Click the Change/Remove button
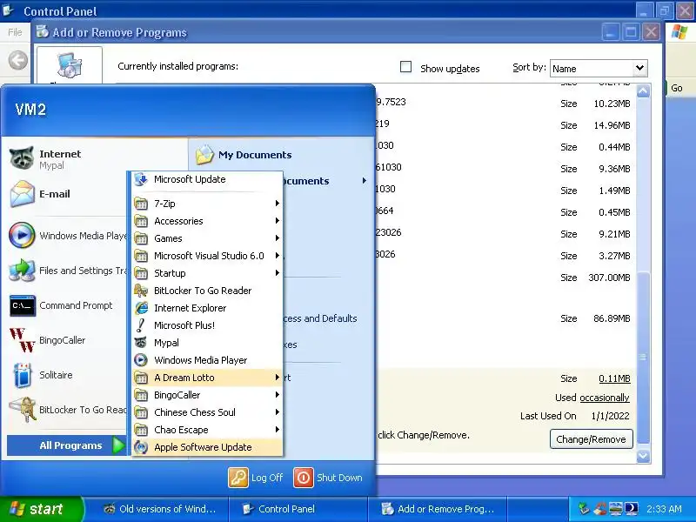696x522 pixels. 592,439
